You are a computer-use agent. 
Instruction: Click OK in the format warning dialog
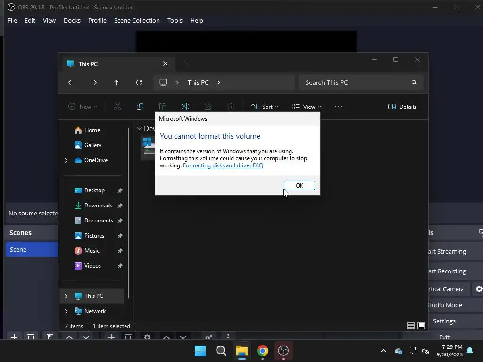[x=299, y=185]
